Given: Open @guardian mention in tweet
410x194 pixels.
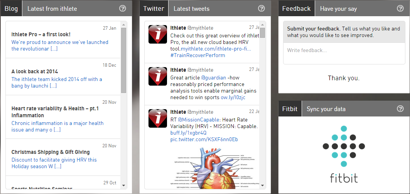Looking at the screenshot, I should click(213, 78).
